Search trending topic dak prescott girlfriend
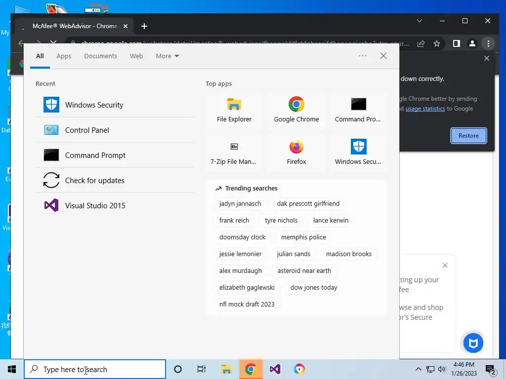This screenshot has height=379, width=506. (x=308, y=204)
